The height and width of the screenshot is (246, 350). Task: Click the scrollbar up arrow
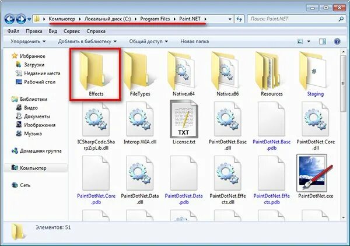[344, 52]
